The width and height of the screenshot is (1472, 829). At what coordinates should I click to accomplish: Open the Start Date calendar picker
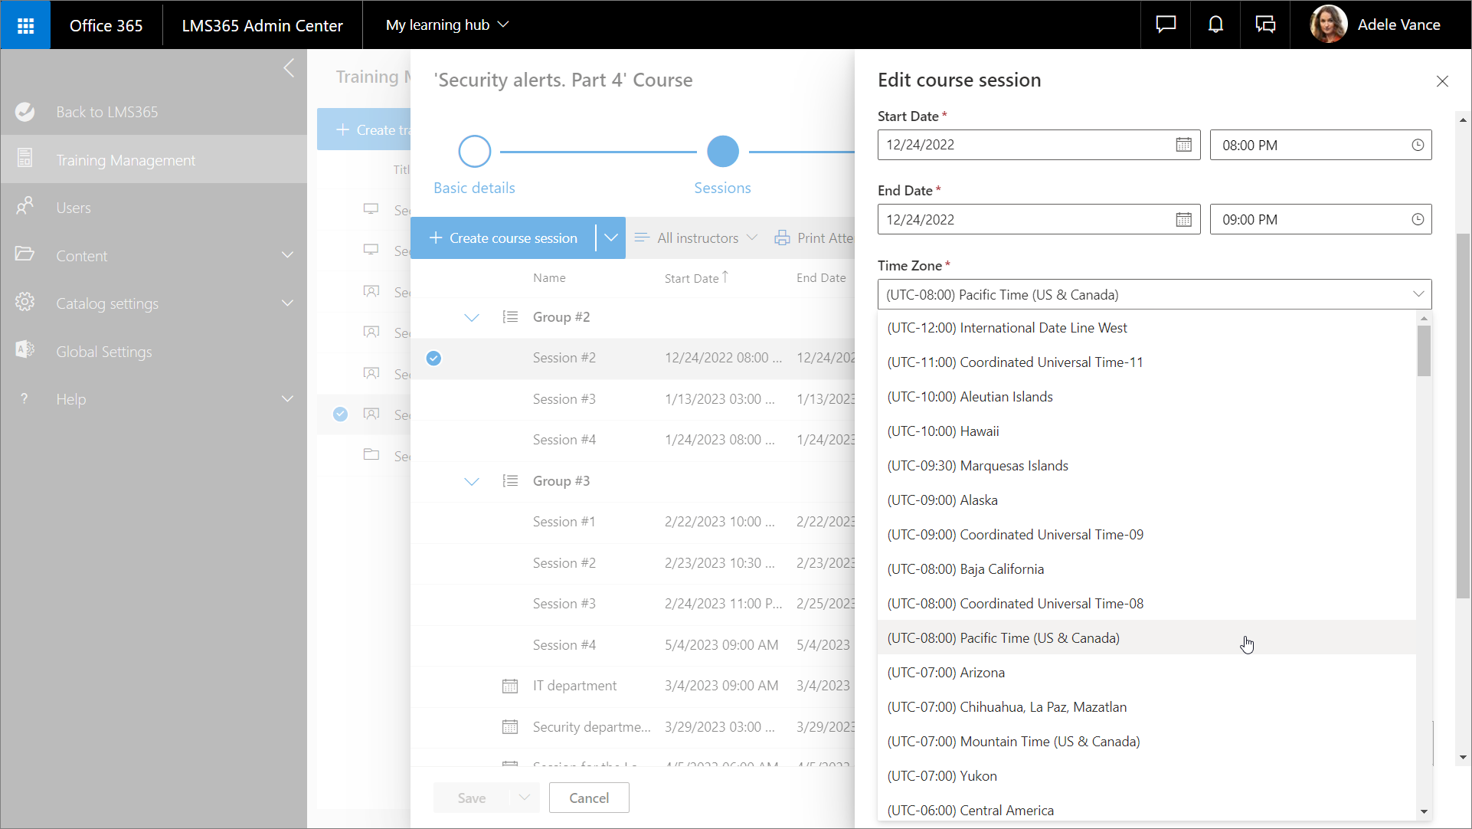(1183, 145)
